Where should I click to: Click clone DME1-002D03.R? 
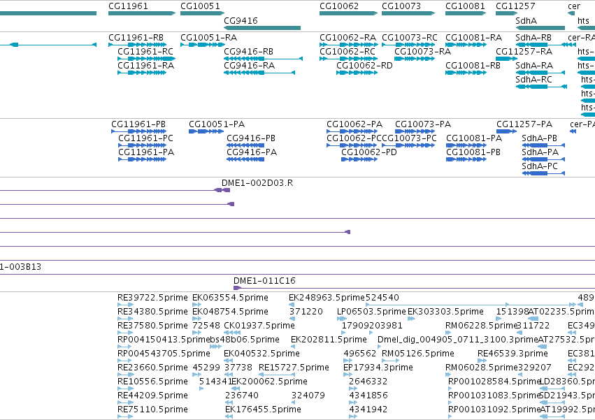tap(257, 183)
